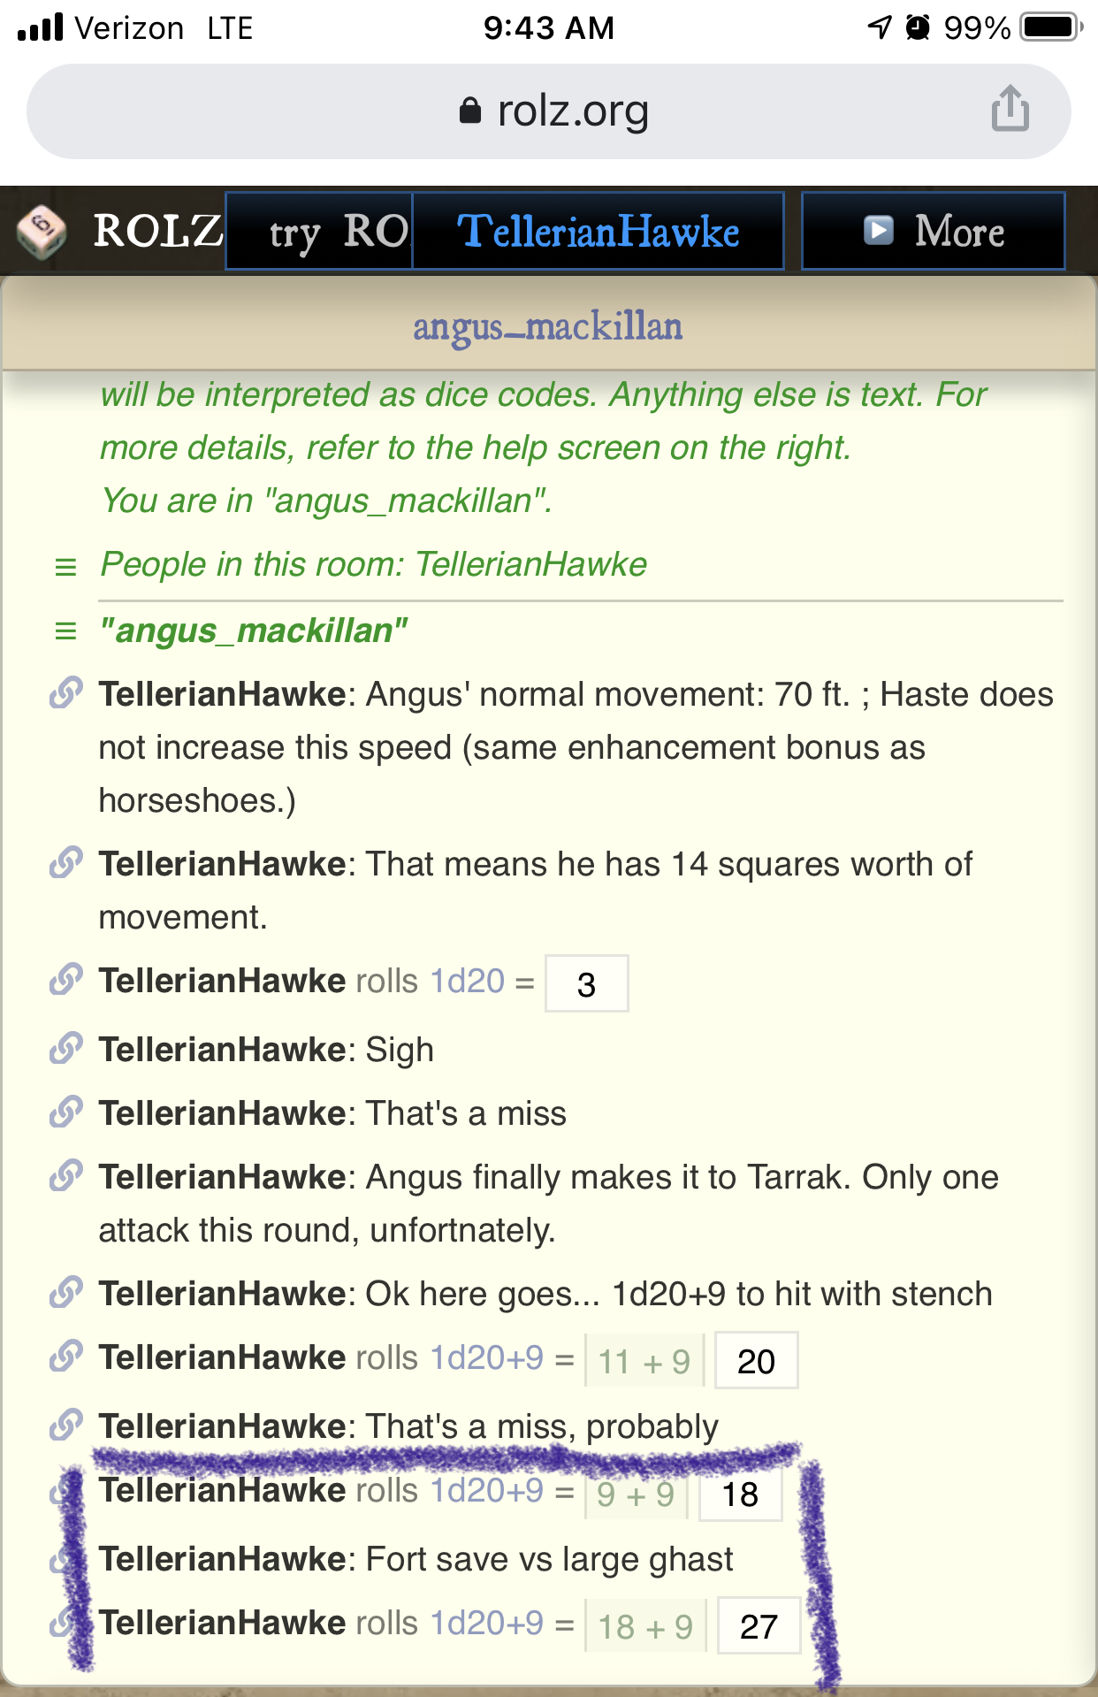Viewport: 1098px width, 1697px height.
Task: Click the ROLZ dice logo icon
Action: (41, 231)
